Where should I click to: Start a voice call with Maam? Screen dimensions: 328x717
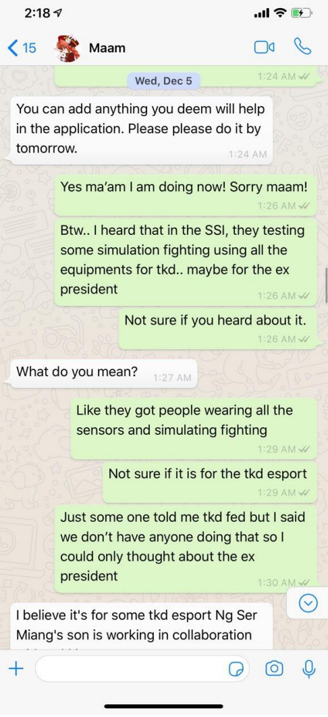[x=302, y=47]
